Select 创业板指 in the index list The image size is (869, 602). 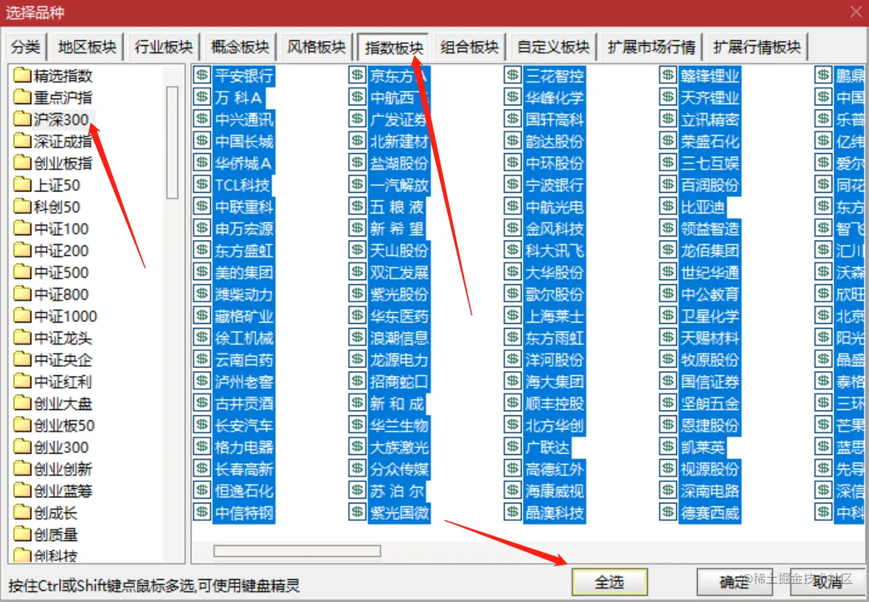pos(63,163)
